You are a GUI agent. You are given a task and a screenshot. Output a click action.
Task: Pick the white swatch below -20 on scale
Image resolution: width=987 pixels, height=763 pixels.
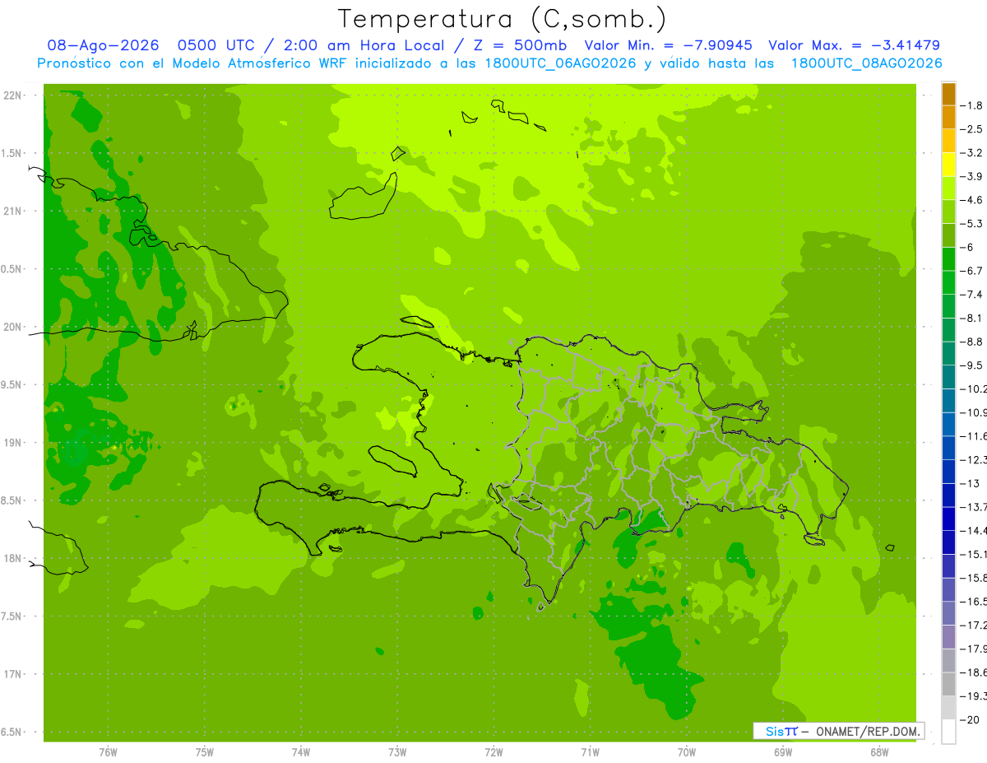tap(948, 732)
